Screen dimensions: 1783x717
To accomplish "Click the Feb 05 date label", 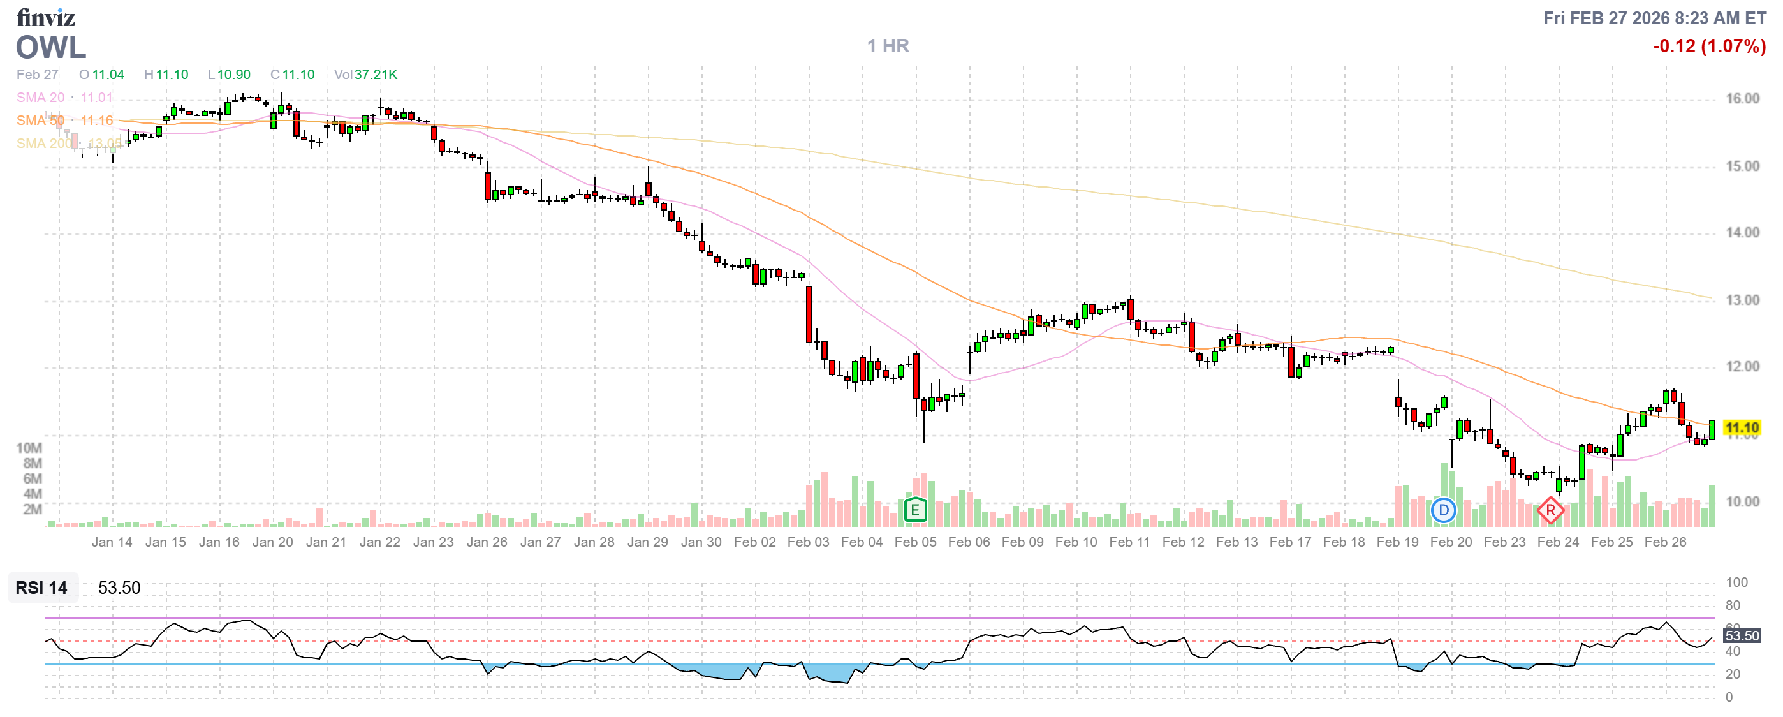I will (x=915, y=542).
